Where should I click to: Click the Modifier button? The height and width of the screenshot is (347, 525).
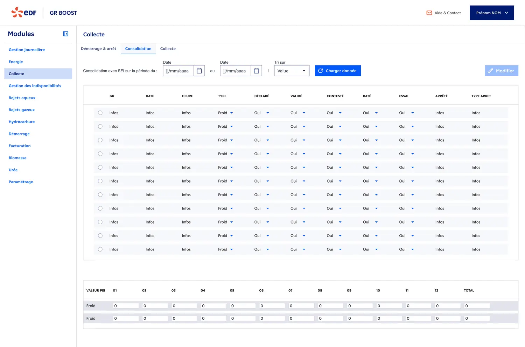[502, 71]
